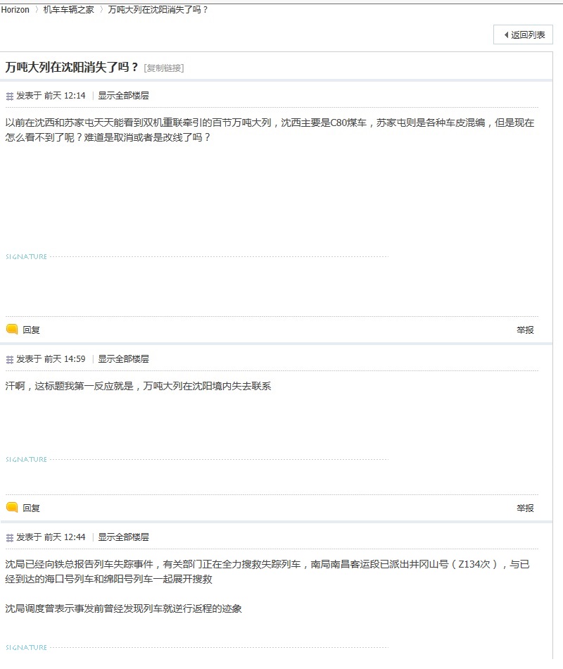This screenshot has height=669, width=563.
Task: Click post icon beside 前天 12:44
Action: 9,537
